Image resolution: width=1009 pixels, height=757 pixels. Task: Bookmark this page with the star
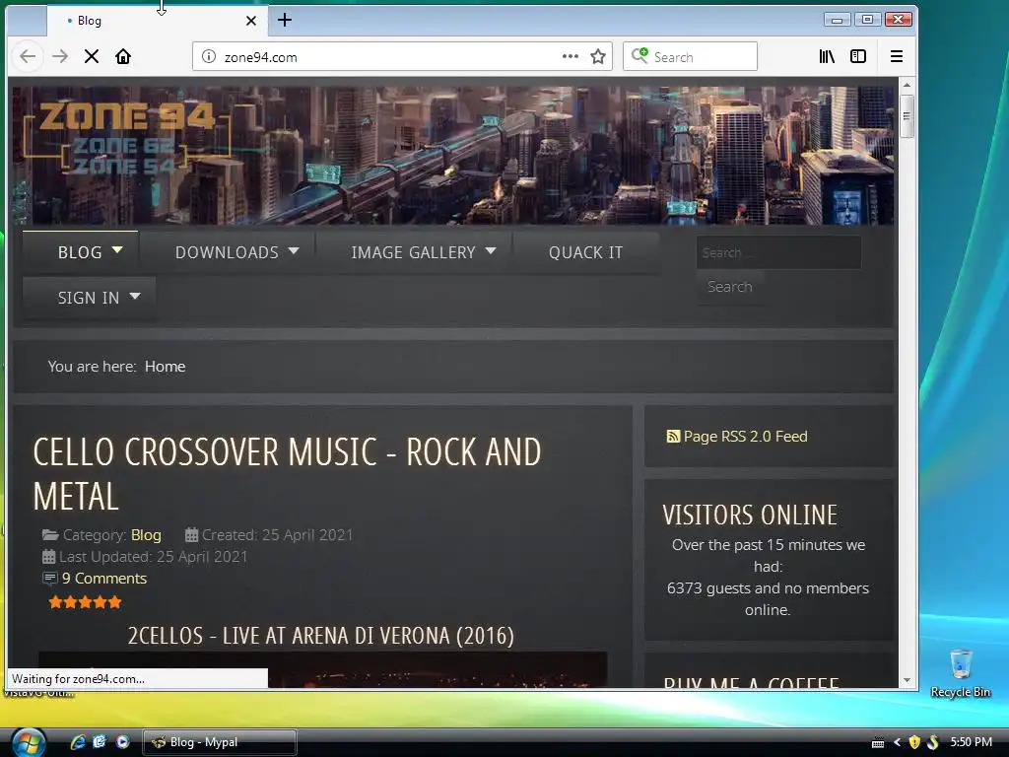coord(598,56)
